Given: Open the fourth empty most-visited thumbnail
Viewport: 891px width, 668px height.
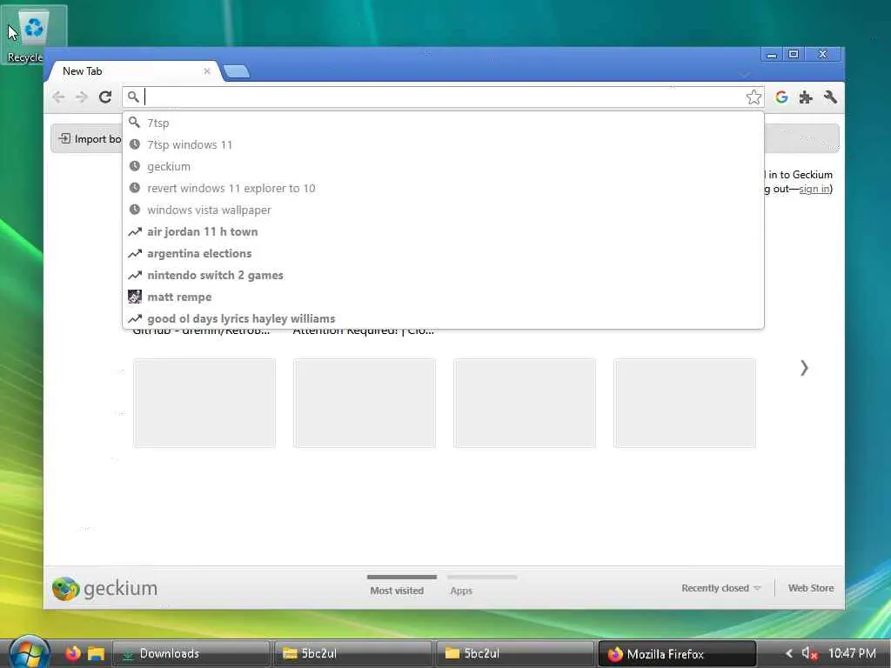Looking at the screenshot, I should click(685, 403).
